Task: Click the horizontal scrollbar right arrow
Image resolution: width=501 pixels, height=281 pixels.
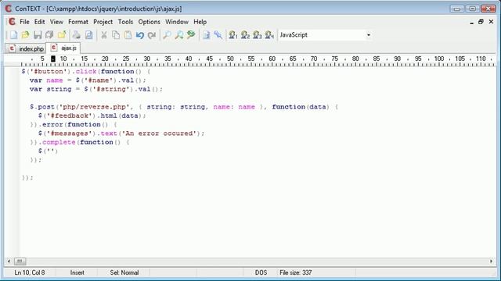Action: [491, 261]
